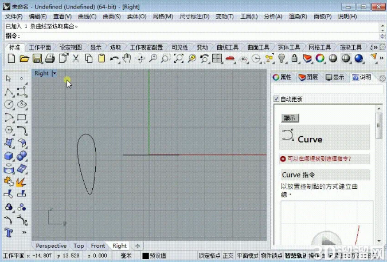Click the blue render sphere icon

[358, 58]
